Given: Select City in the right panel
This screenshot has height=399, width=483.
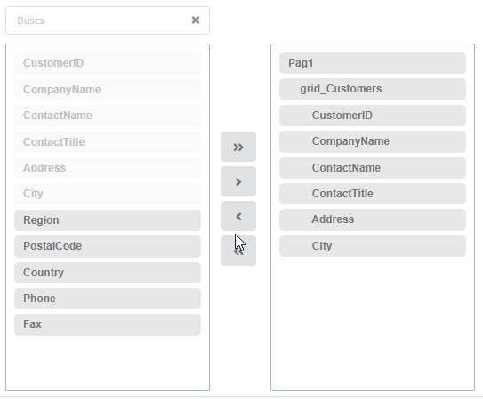Looking at the screenshot, I should tap(373, 246).
